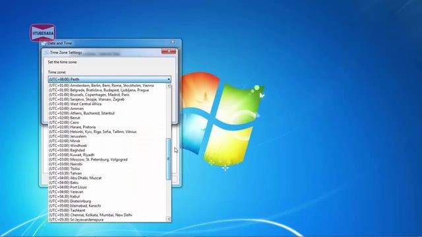Select (UTC+04:00) Port Louis time zone
This screenshot has width=422, height=237.
pos(107,187)
